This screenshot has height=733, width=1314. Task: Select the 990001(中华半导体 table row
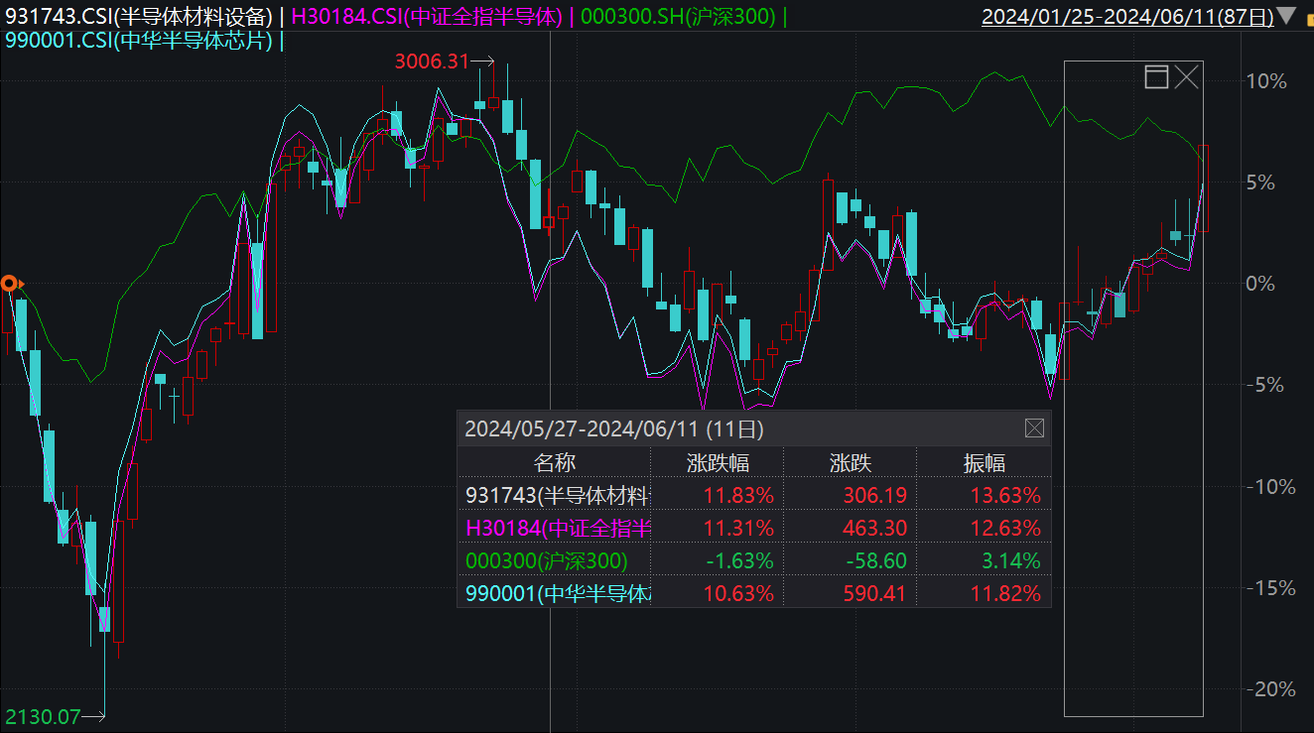[x=753, y=593]
